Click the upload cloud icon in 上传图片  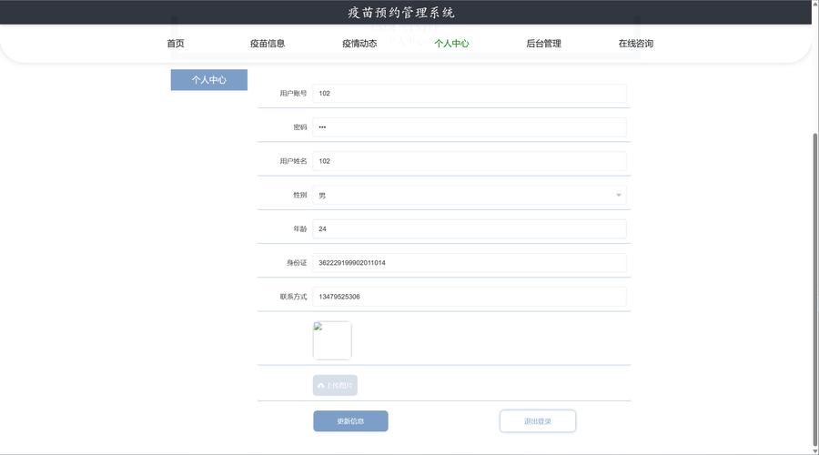[320, 386]
